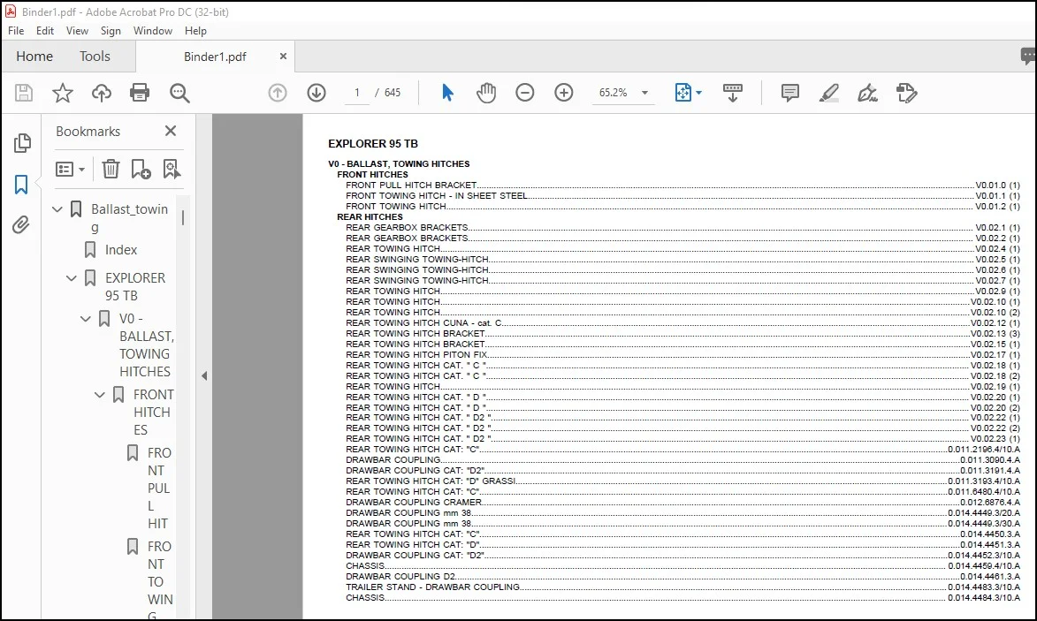
Task: Select the Binder1.pdf document tab
Action: pos(215,57)
